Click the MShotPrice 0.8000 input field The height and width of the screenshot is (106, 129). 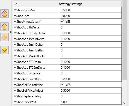click(91, 16)
